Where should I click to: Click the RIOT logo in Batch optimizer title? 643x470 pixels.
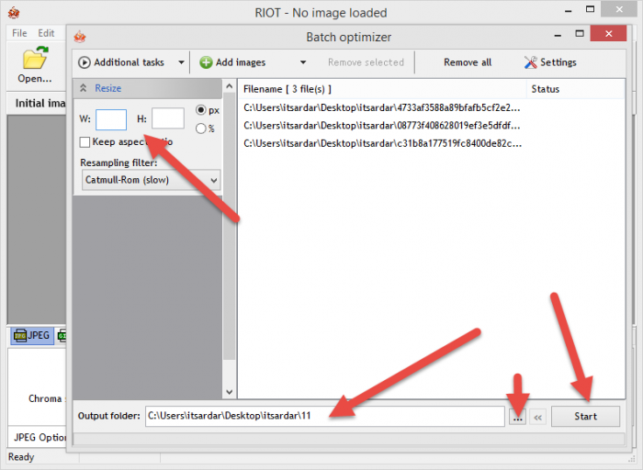point(80,37)
